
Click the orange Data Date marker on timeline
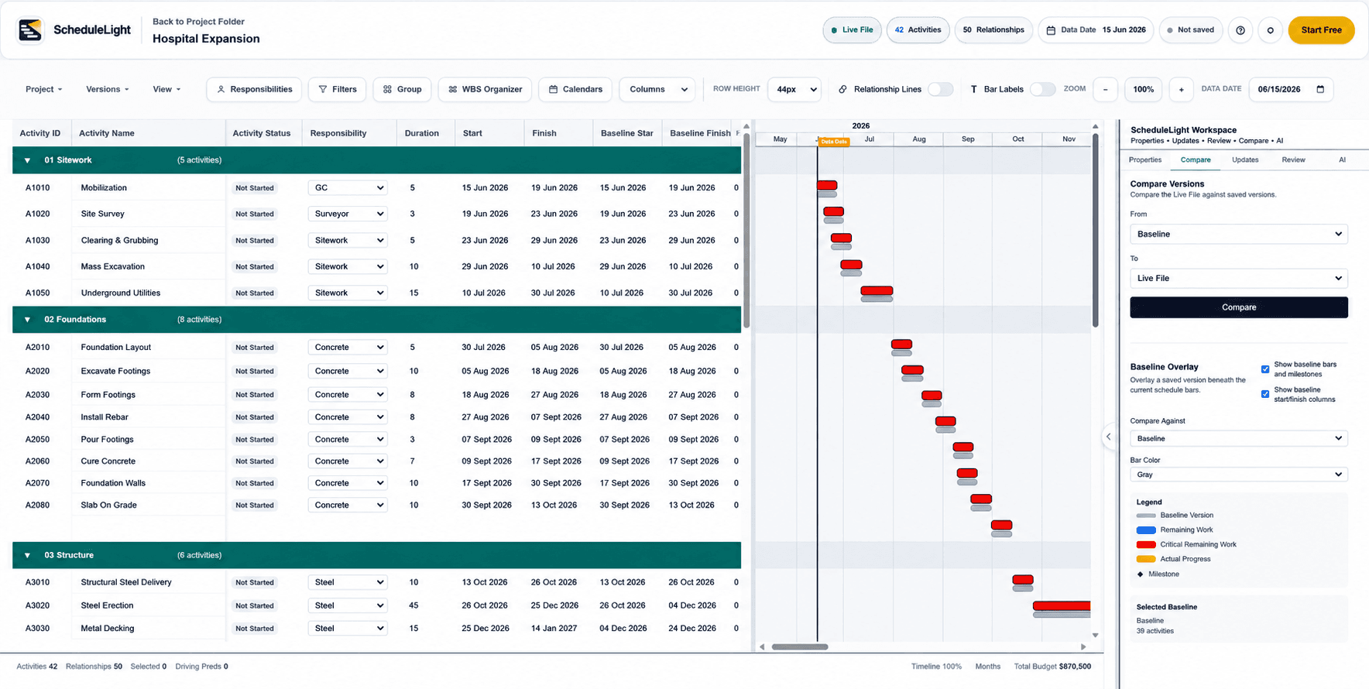834,142
